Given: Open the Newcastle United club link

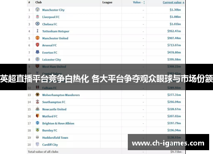Looking at the screenshot, I should coord(54,109).
